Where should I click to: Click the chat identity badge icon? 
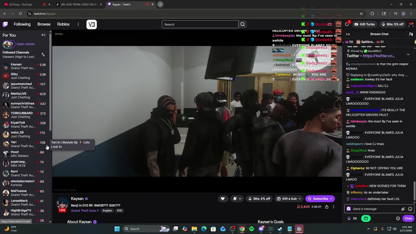coord(349,209)
